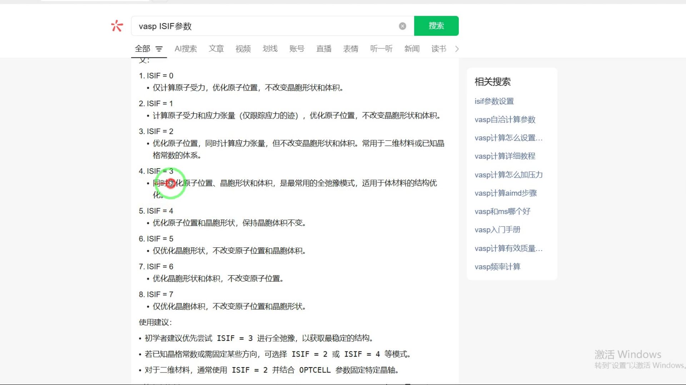This screenshot has height=385, width=686.
Task: Switch to the AI搜索 tab
Action: coord(185,49)
